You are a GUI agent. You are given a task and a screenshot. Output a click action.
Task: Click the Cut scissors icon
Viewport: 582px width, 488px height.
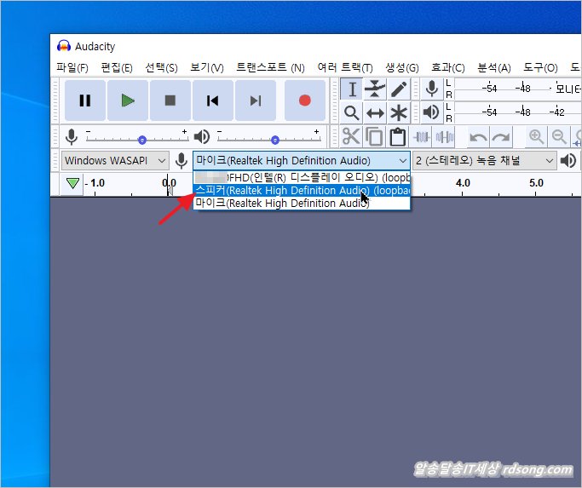351,137
